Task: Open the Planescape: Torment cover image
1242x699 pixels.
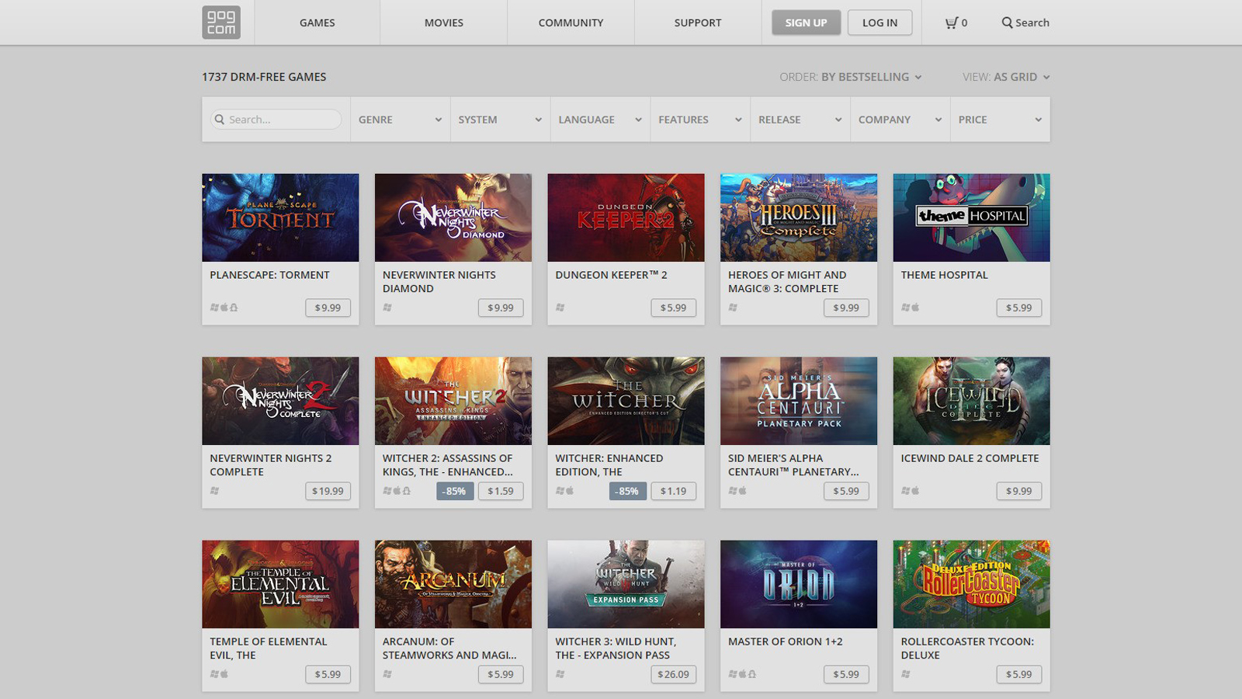Action: point(280,217)
